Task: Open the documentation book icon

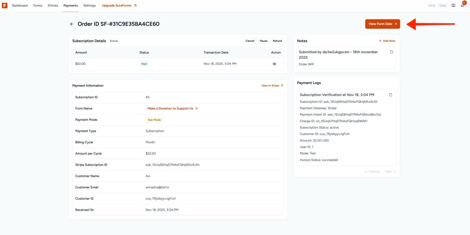Action: click(453, 6)
